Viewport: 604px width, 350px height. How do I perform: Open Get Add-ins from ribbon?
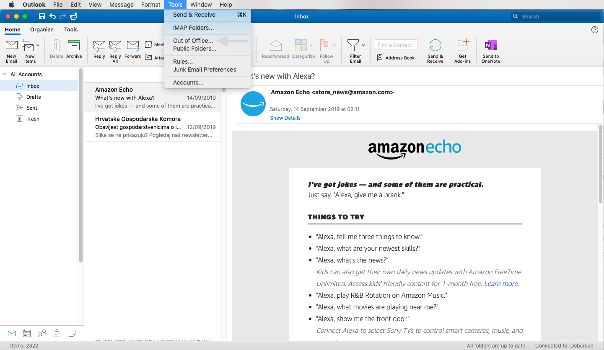(462, 45)
